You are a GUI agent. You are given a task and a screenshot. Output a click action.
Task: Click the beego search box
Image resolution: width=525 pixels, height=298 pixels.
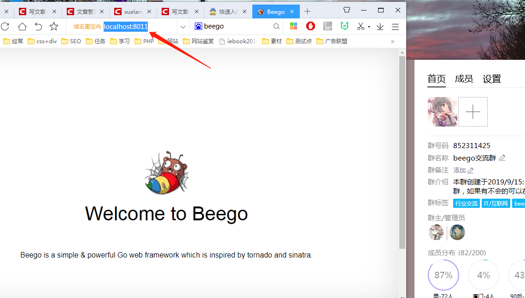pyautogui.click(x=237, y=26)
